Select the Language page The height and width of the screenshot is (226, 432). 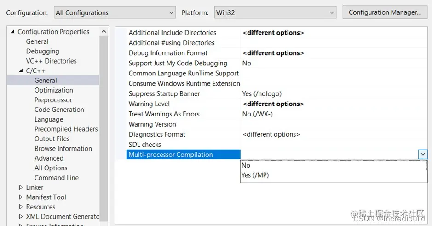click(49, 119)
